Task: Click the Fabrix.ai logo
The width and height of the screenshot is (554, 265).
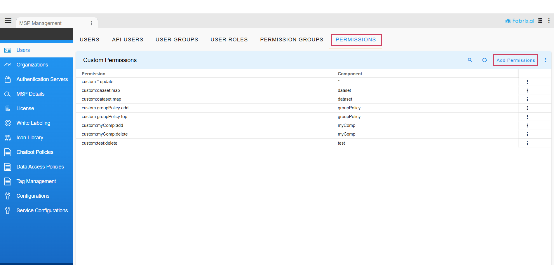Action: tap(520, 20)
